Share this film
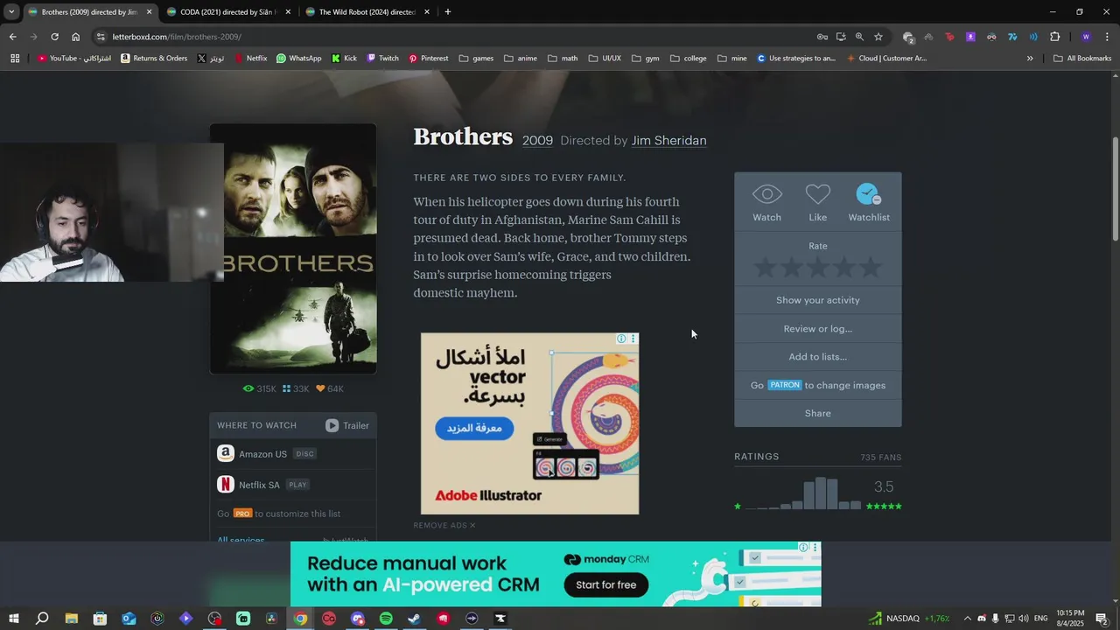The width and height of the screenshot is (1120, 630). point(817,413)
